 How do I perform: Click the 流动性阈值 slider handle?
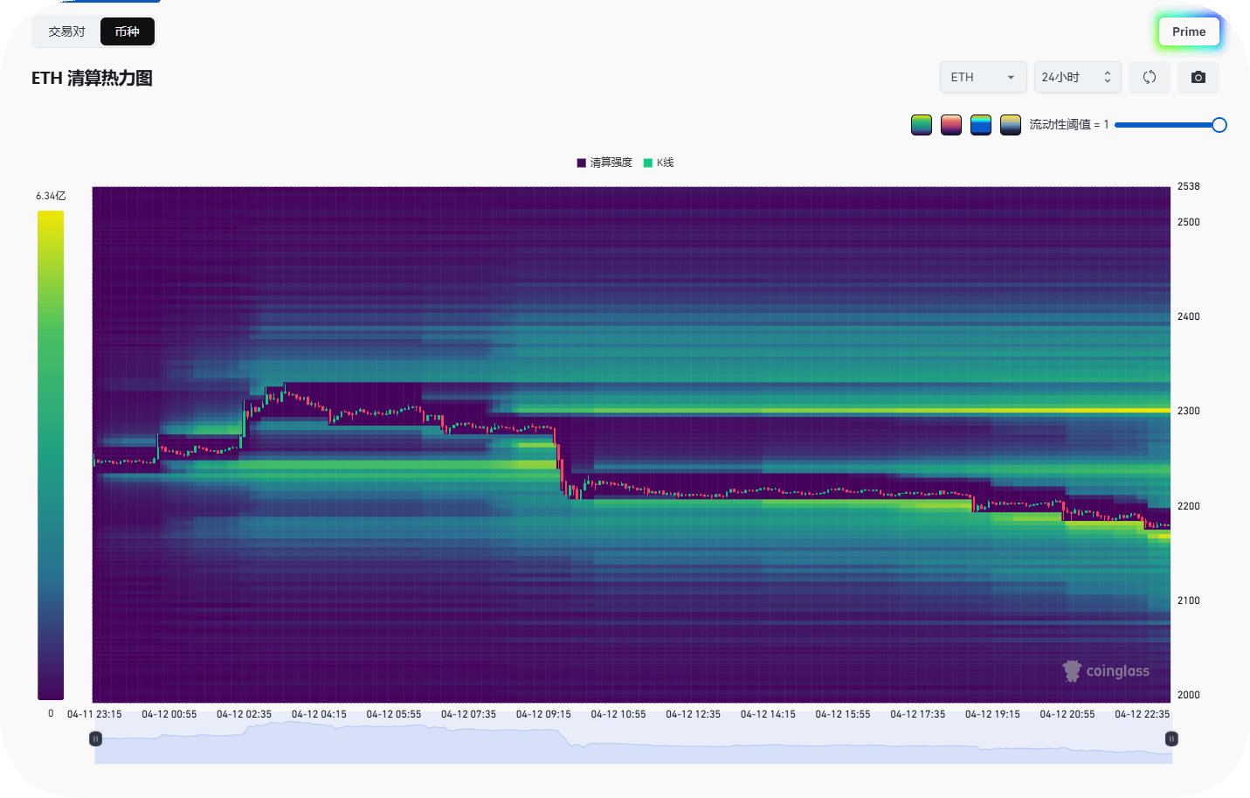1219,125
